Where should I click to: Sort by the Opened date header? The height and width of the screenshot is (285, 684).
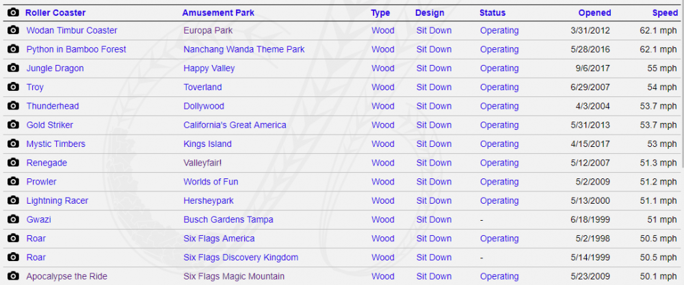pyautogui.click(x=594, y=13)
